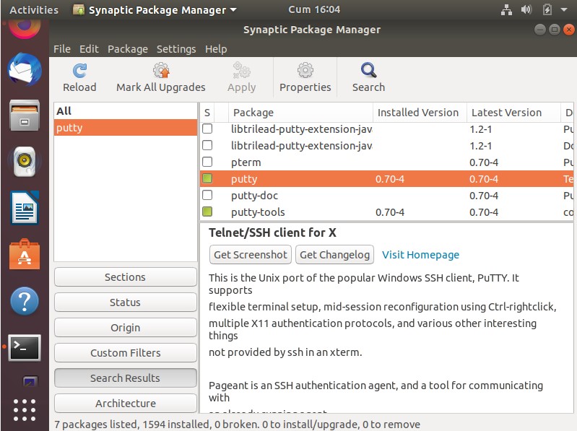Sort by Latest Version column header
The image size is (577, 431).
pyautogui.click(x=513, y=112)
